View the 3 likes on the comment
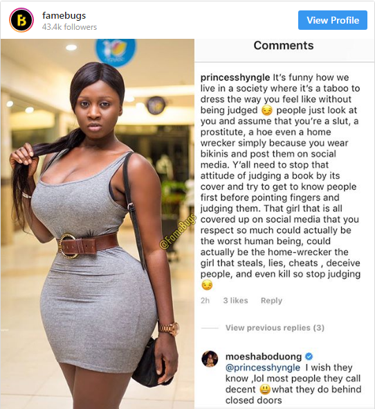375x409 pixels. 235,300
